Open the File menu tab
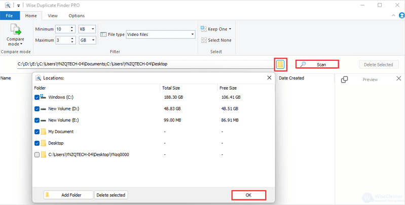Screen dimensions: 405x205 tap(10, 16)
